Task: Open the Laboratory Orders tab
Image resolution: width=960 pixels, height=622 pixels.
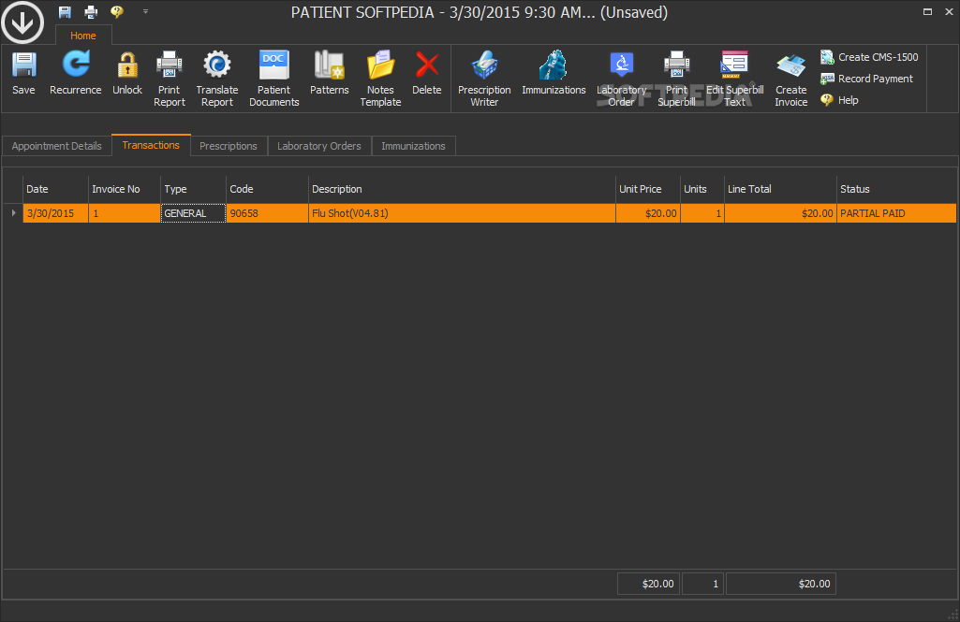Action: point(319,146)
